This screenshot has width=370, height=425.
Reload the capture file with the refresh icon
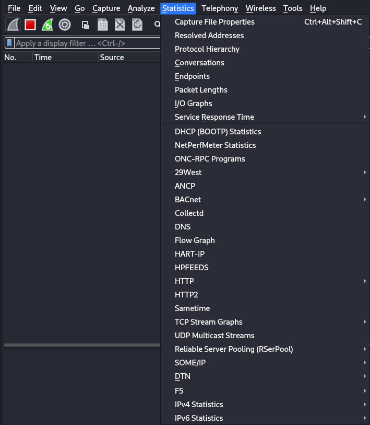[x=136, y=24]
